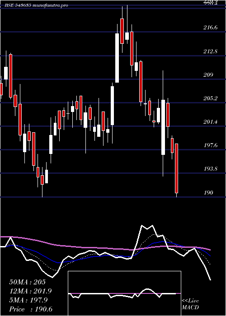226x316 pixels.
Task: Click the last red candlestick near 190
Action: (177, 168)
